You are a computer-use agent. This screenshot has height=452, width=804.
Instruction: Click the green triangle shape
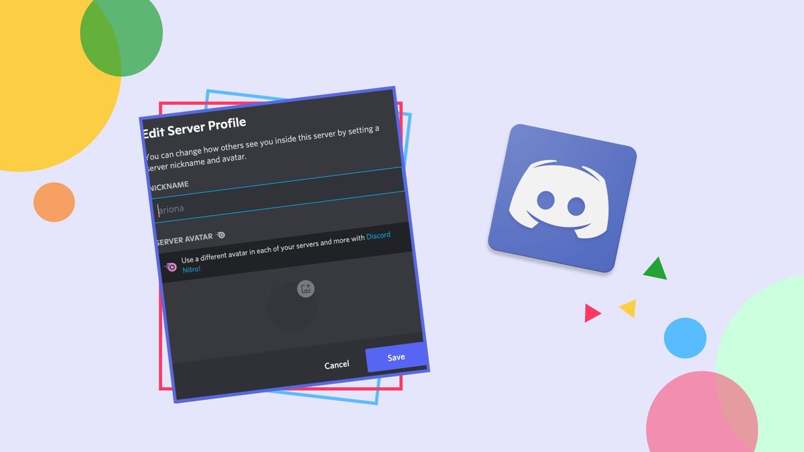pyautogui.click(x=655, y=271)
